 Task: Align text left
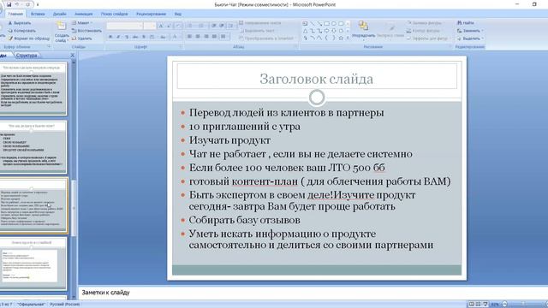click(x=190, y=36)
